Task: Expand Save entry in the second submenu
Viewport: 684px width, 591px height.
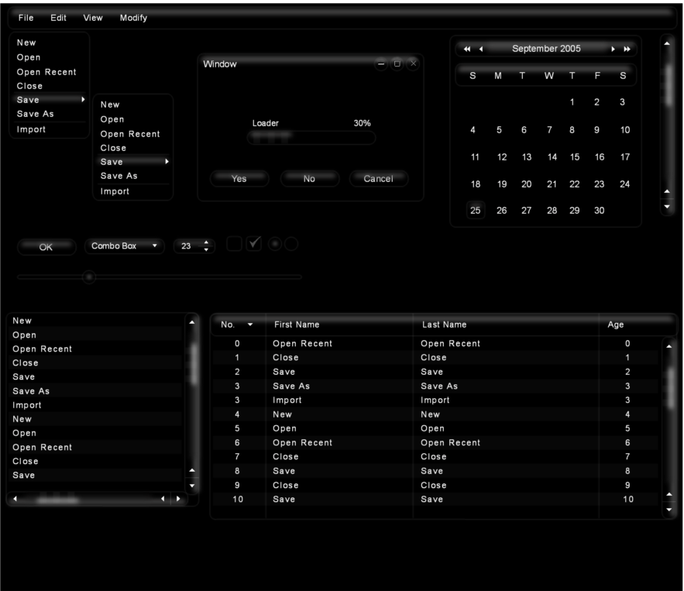Action: (x=134, y=162)
